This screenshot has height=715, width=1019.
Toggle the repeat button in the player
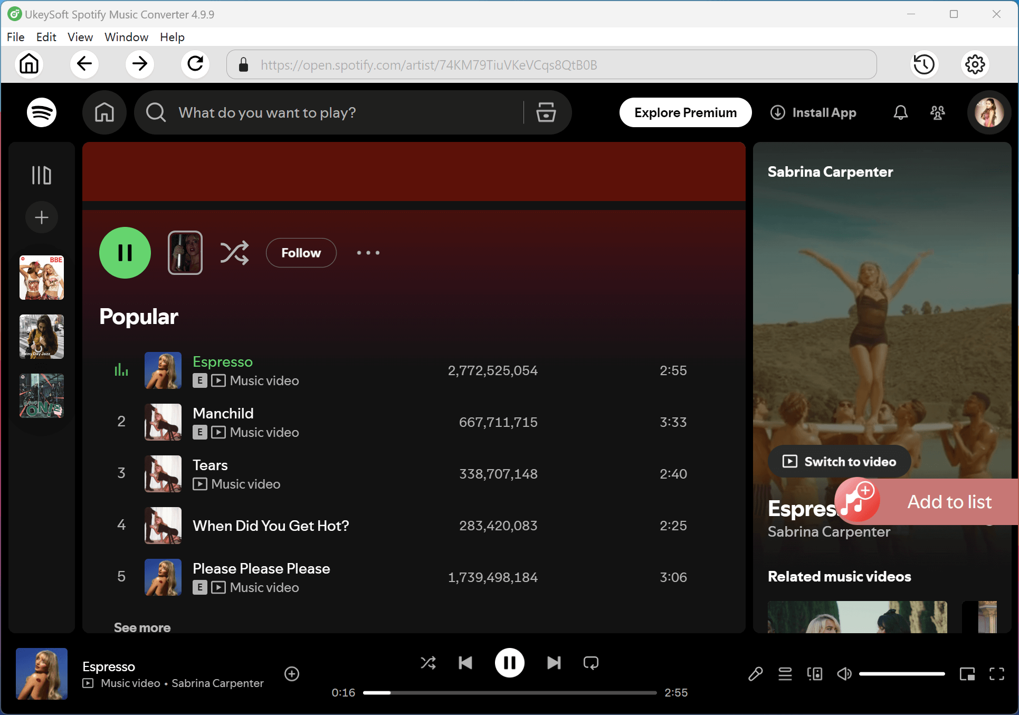click(591, 663)
